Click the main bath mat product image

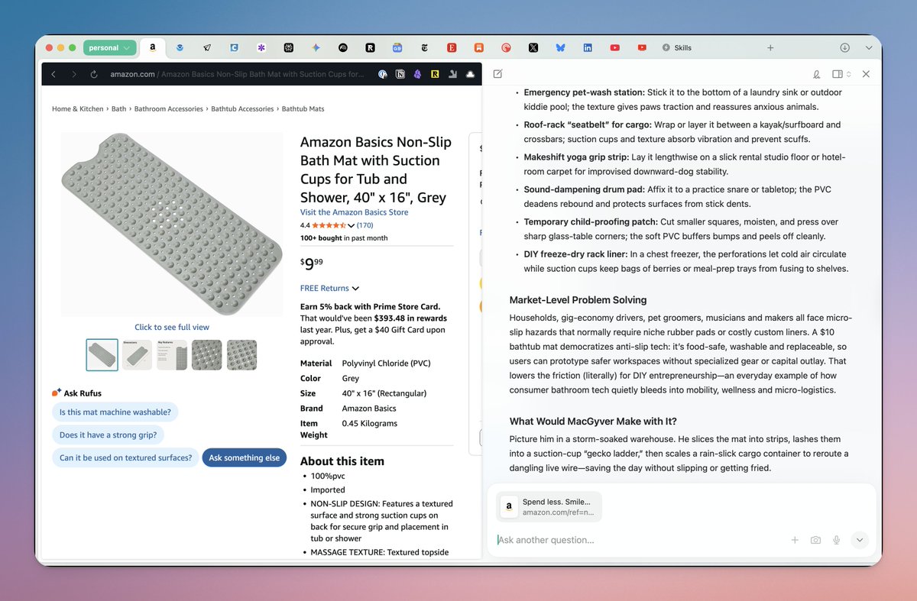172,225
